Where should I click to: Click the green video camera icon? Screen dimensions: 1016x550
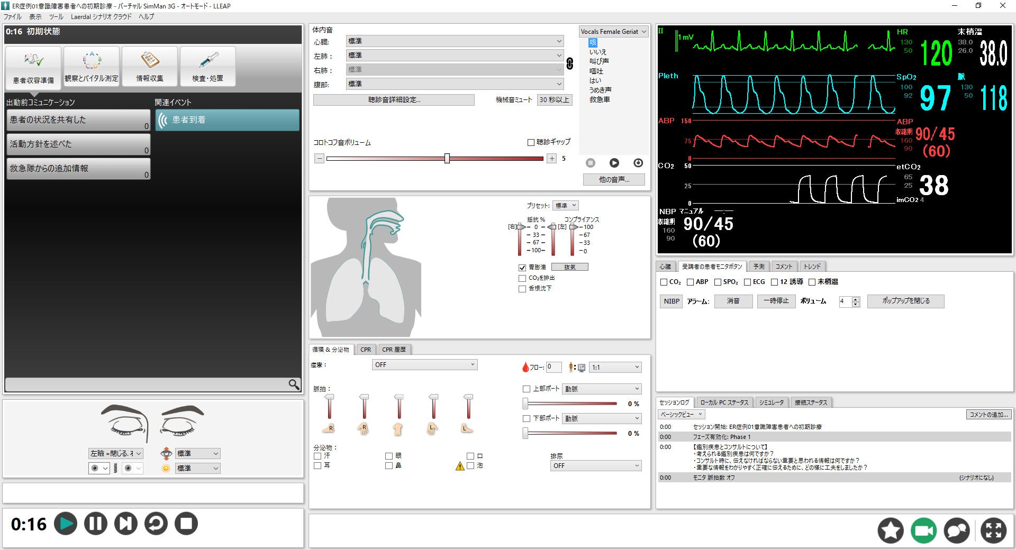(923, 530)
